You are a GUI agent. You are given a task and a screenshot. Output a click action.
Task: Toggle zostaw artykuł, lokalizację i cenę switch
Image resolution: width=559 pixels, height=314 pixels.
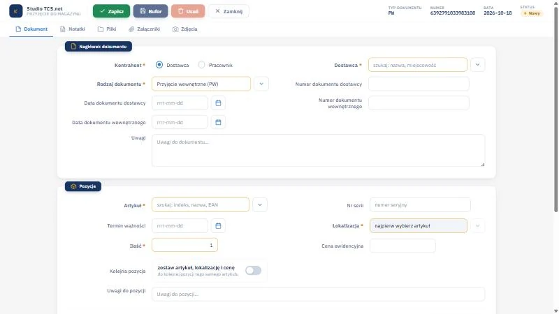click(253, 271)
